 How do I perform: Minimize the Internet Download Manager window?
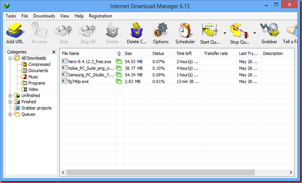266,5
